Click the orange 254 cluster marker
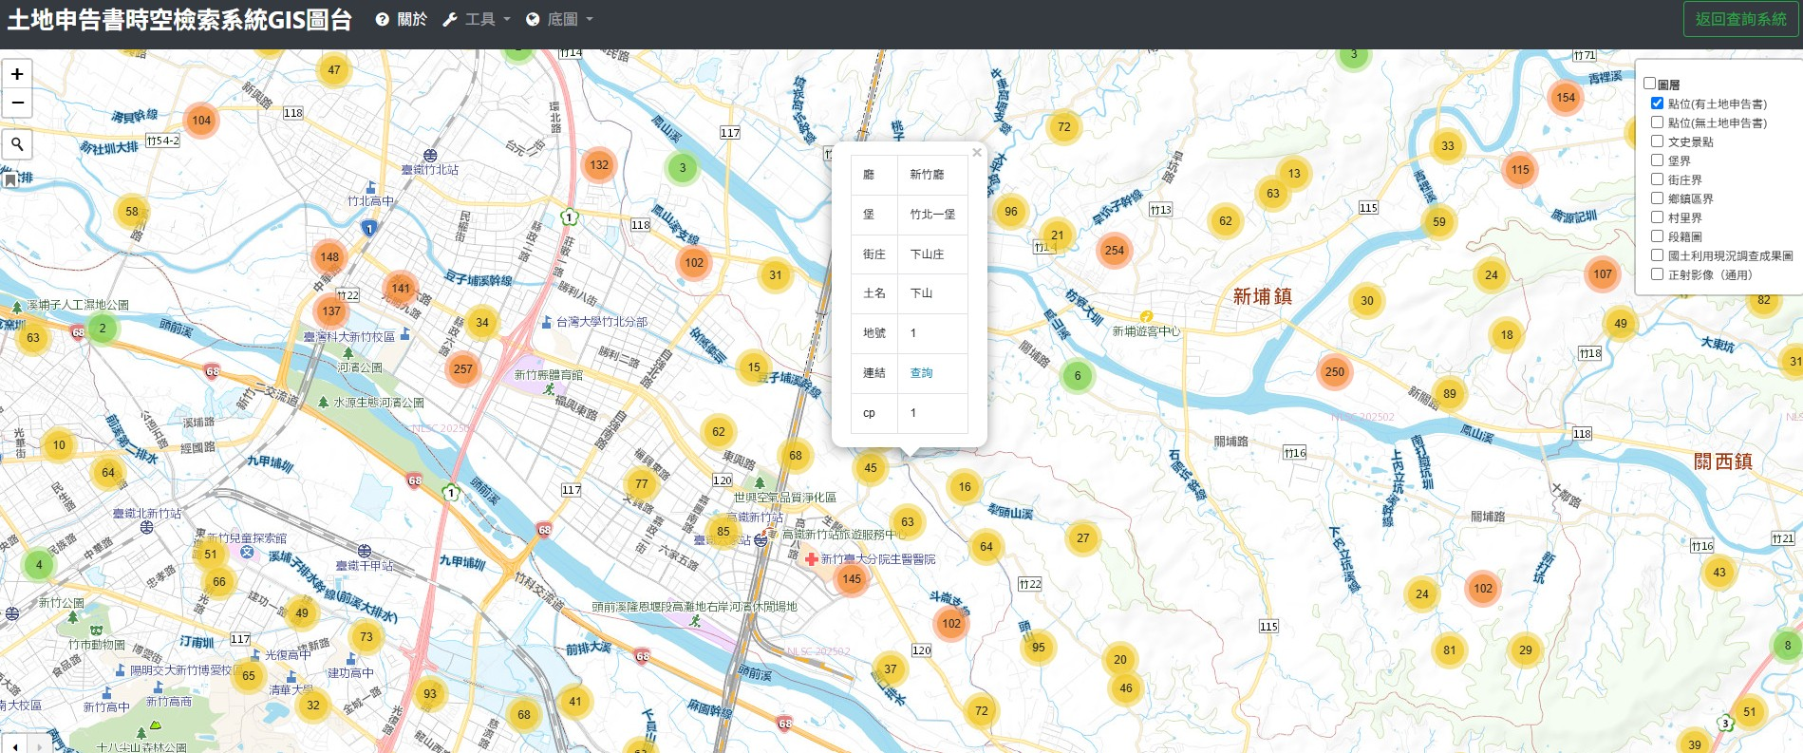 (x=1114, y=251)
